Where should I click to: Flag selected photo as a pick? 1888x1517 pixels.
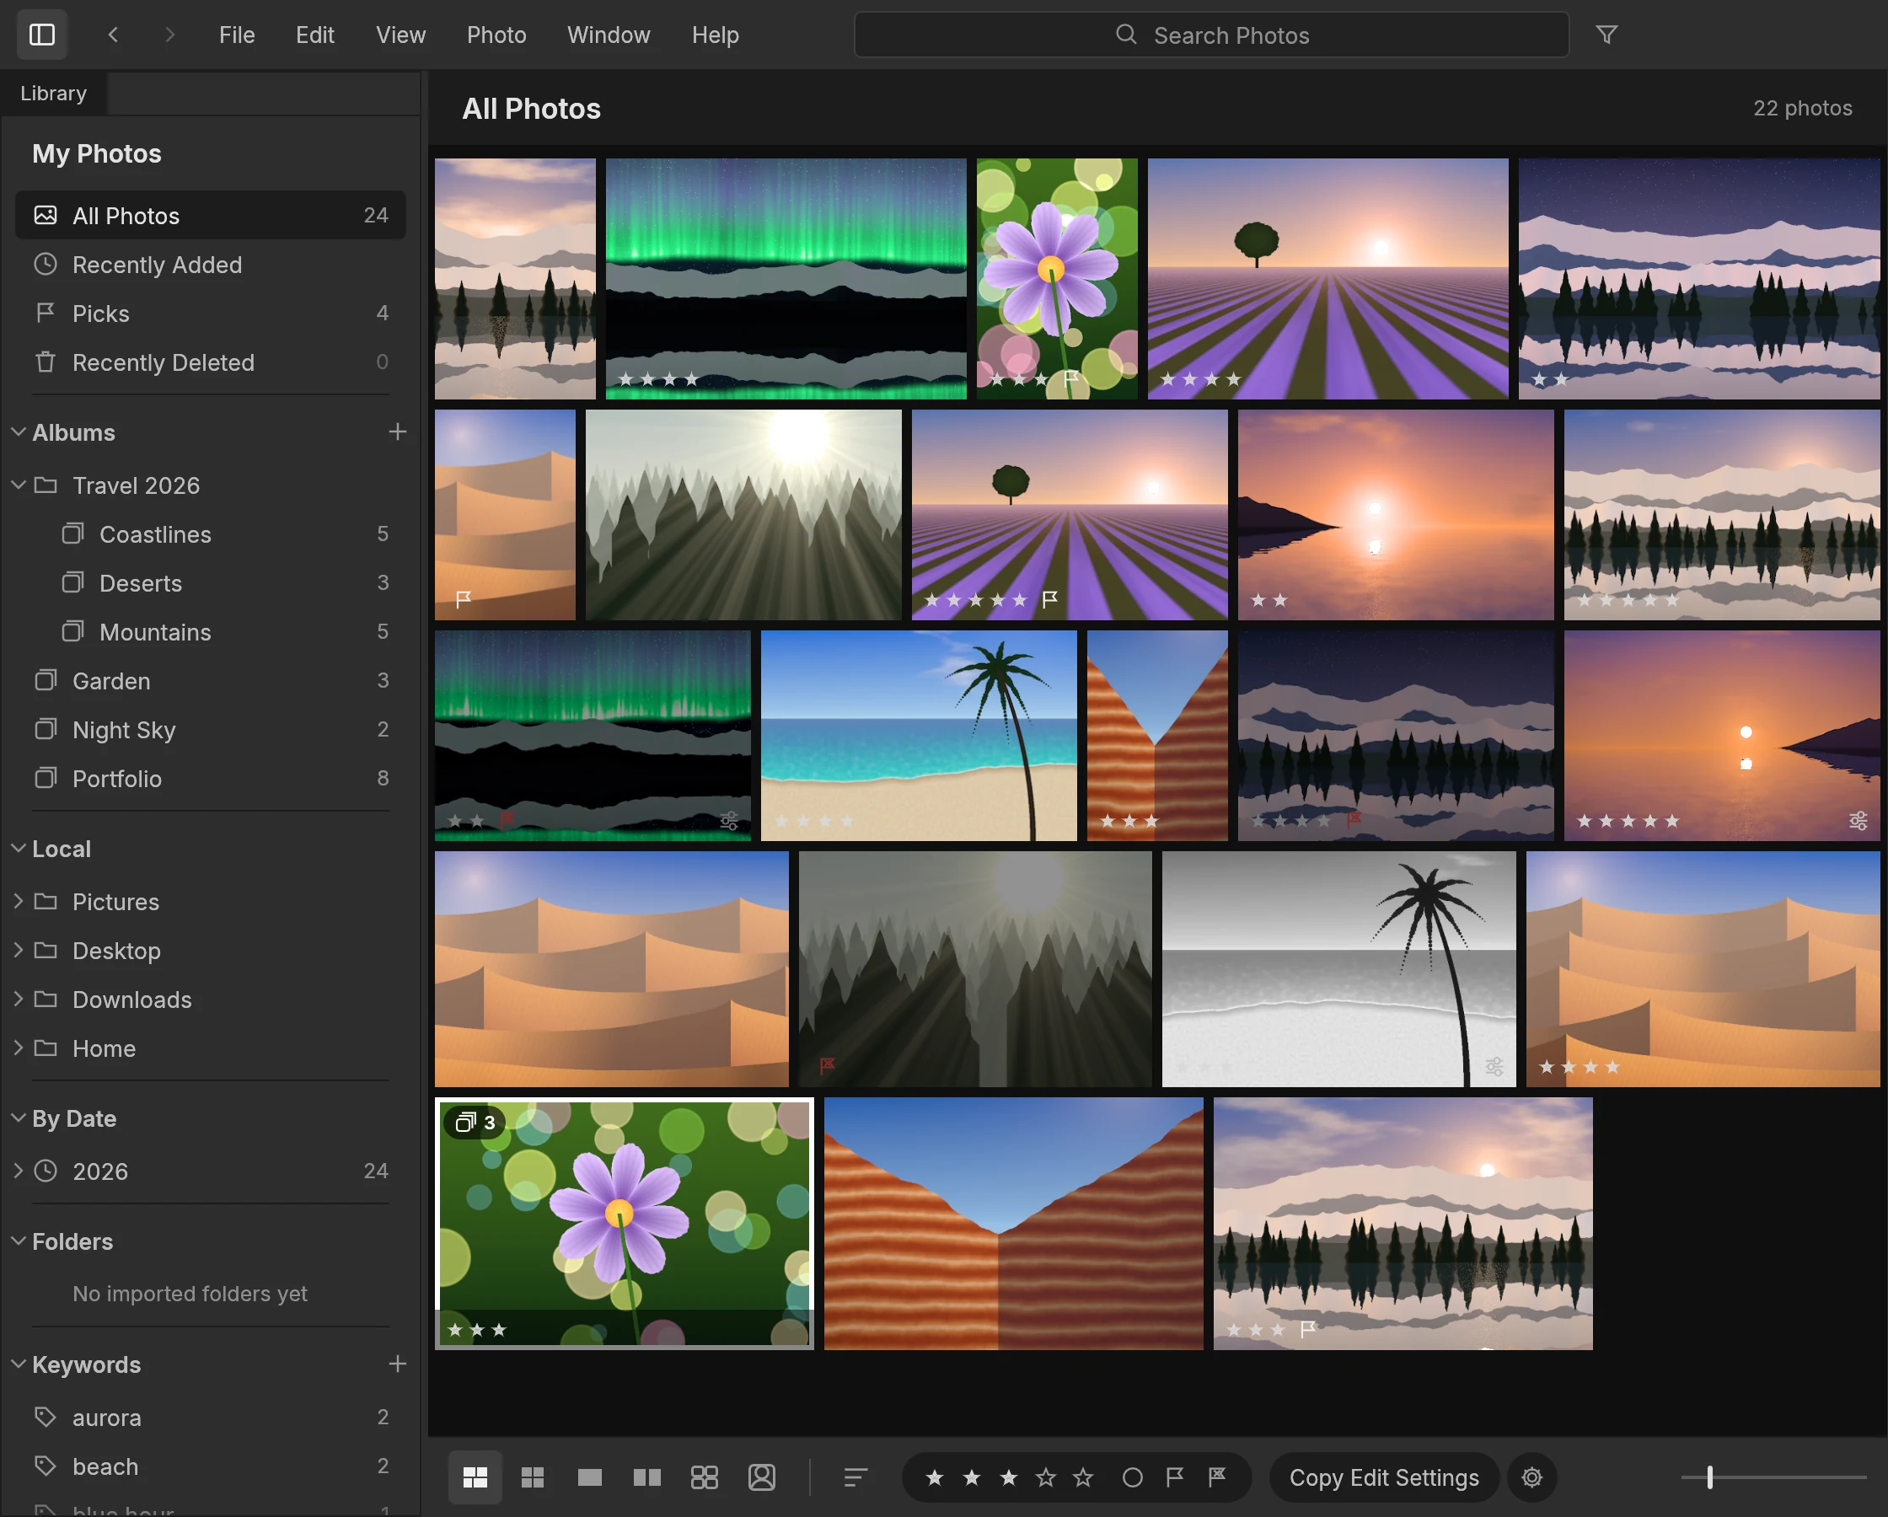[x=1175, y=1477]
